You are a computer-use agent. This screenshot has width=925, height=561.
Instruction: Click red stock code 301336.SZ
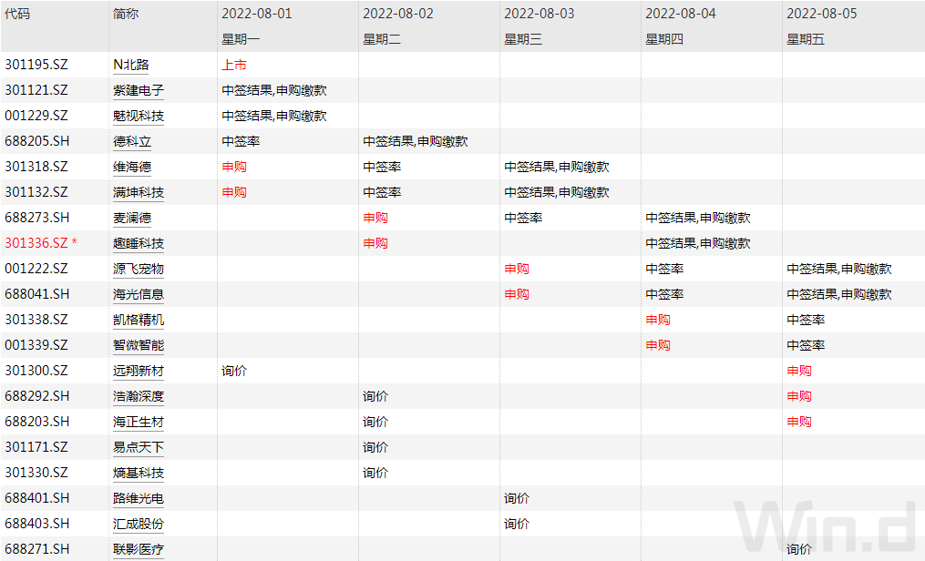click(x=36, y=243)
